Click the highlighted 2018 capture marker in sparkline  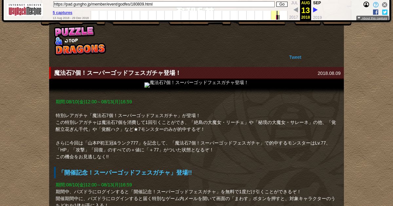click(277, 15)
